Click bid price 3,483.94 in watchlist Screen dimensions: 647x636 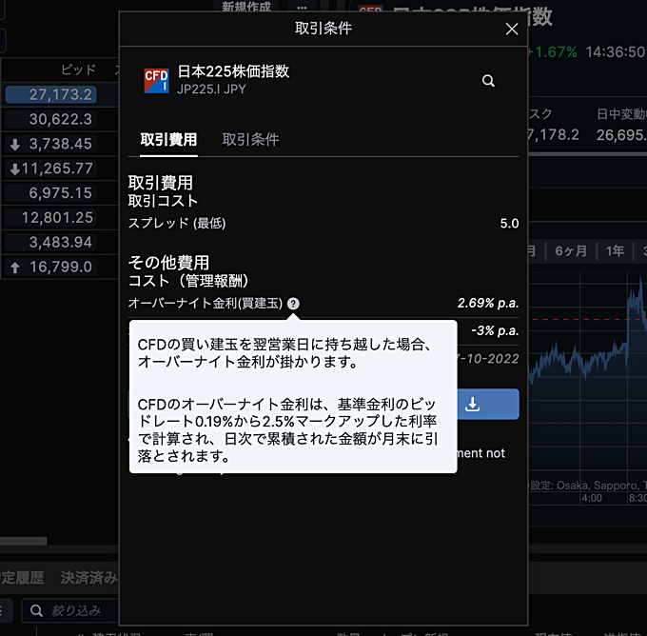[x=51, y=242]
